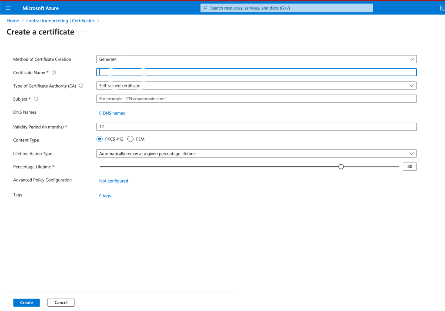This screenshot has height=311, width=445.
Task: Click the Cancel button
Action: click(61, 302)
